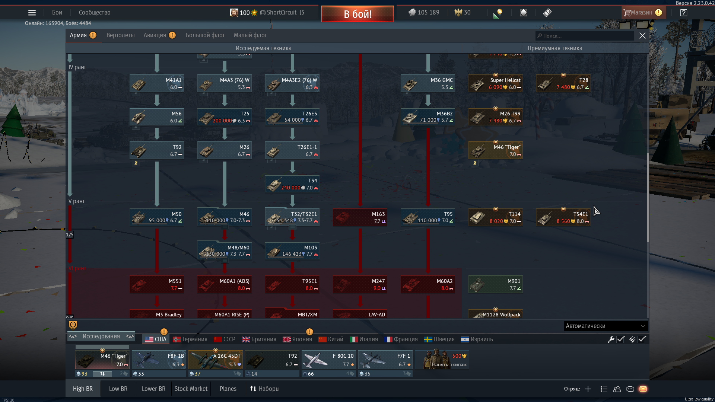The image size is (715, 402).
Task: Open the help question mark icon
Action: click(x=683, y=13)
